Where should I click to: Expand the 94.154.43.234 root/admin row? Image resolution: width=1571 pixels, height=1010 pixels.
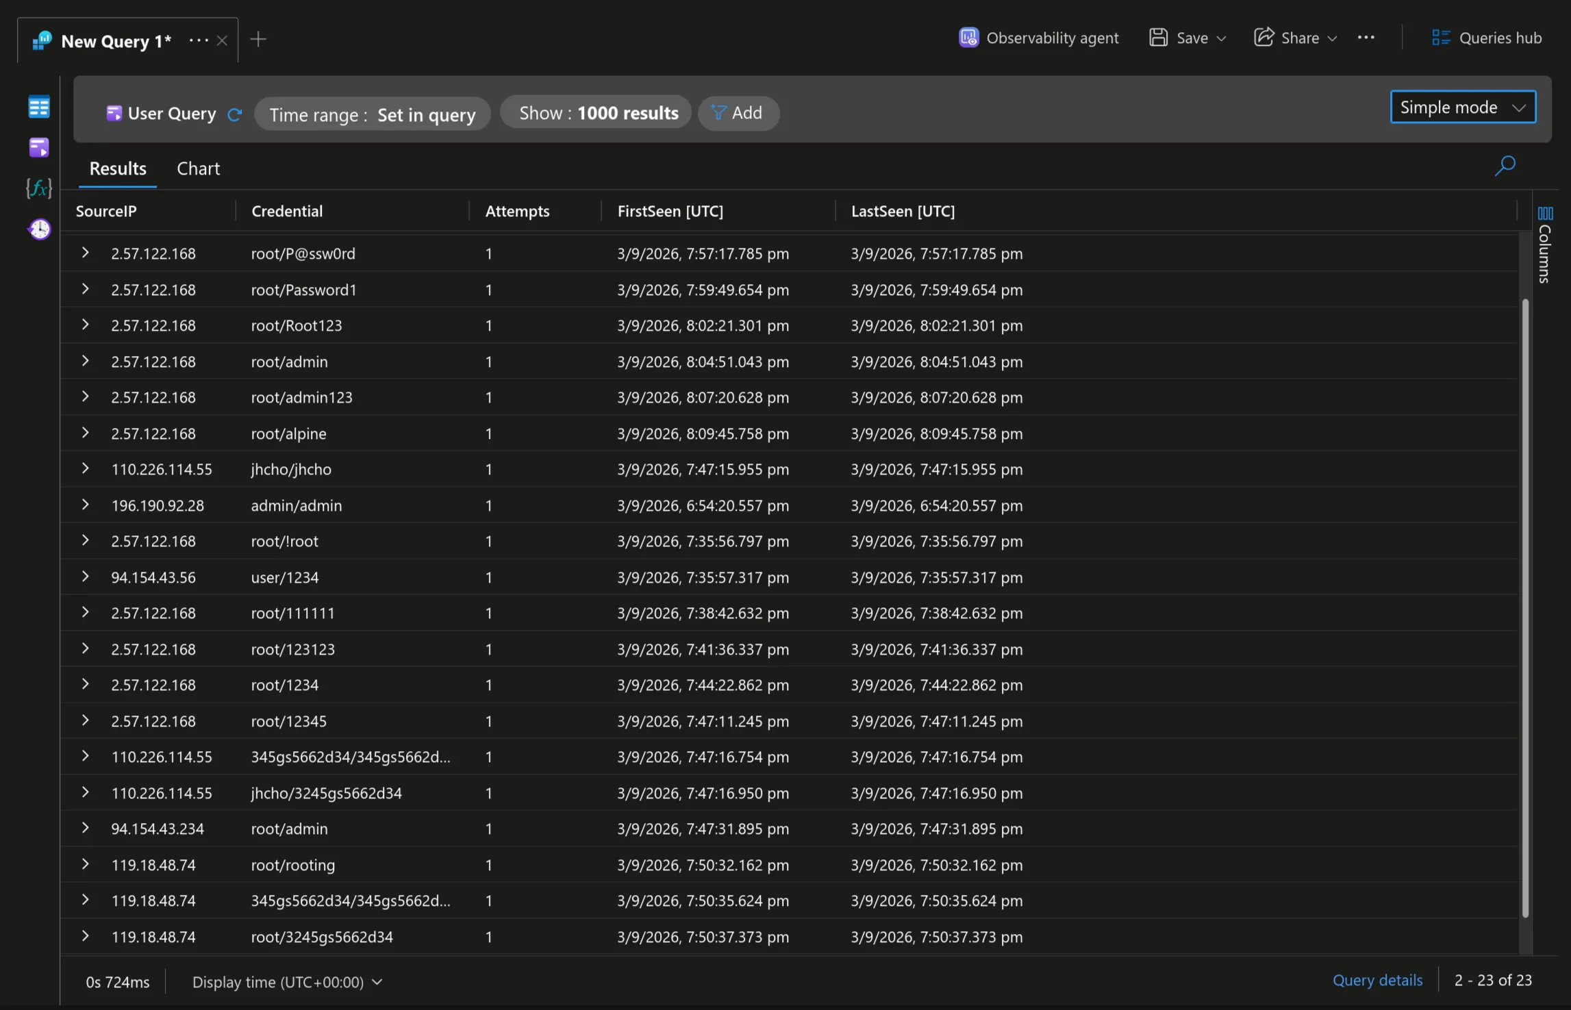click(85, 828)
